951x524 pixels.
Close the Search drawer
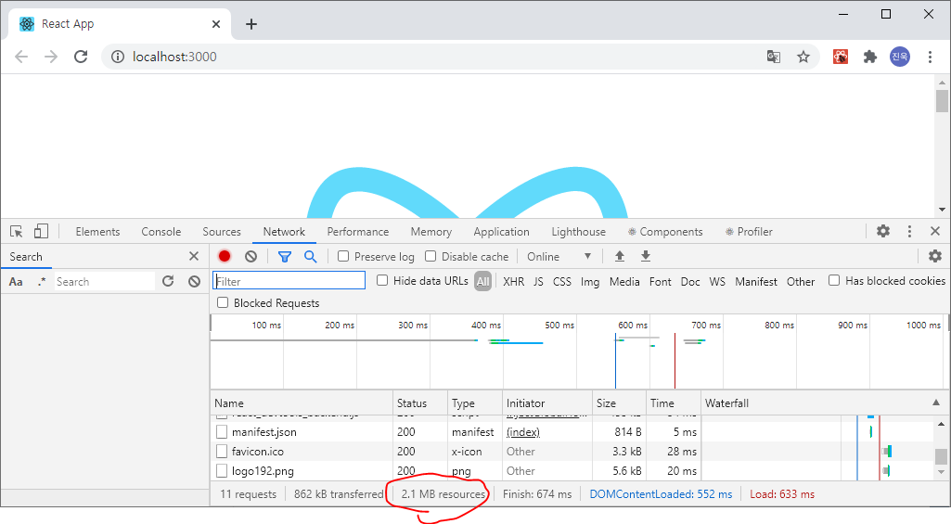[x=194, y=256]
